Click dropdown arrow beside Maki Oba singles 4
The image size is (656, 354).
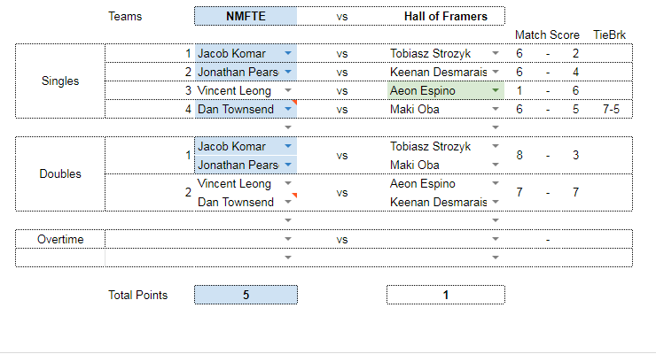pyautogui.click(x=496, y=109)
